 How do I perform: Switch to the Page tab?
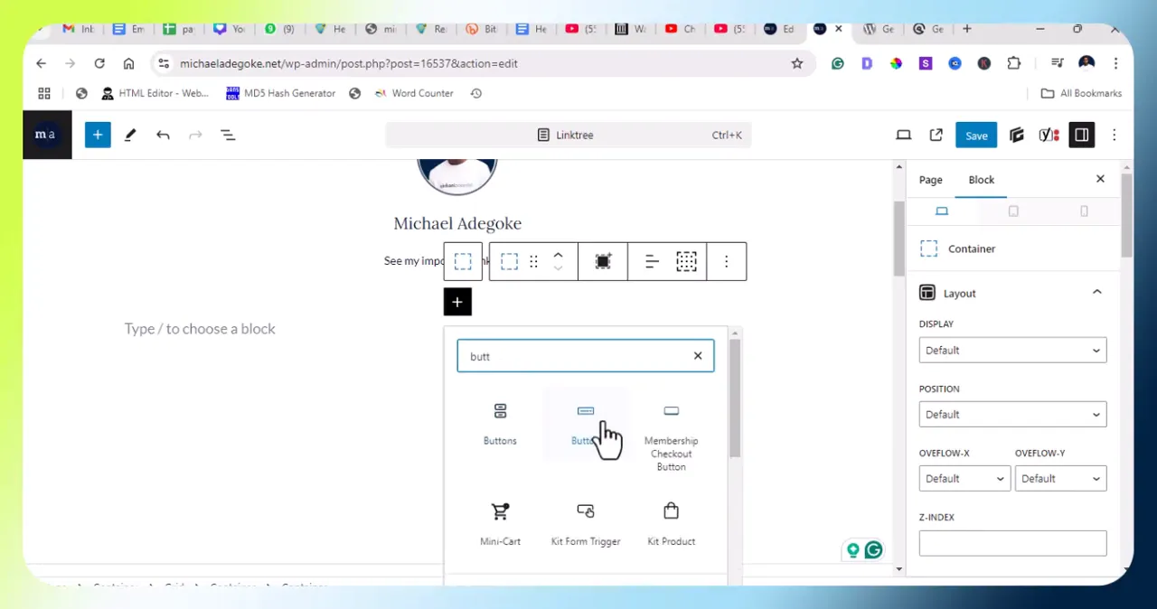click(930, 180)
